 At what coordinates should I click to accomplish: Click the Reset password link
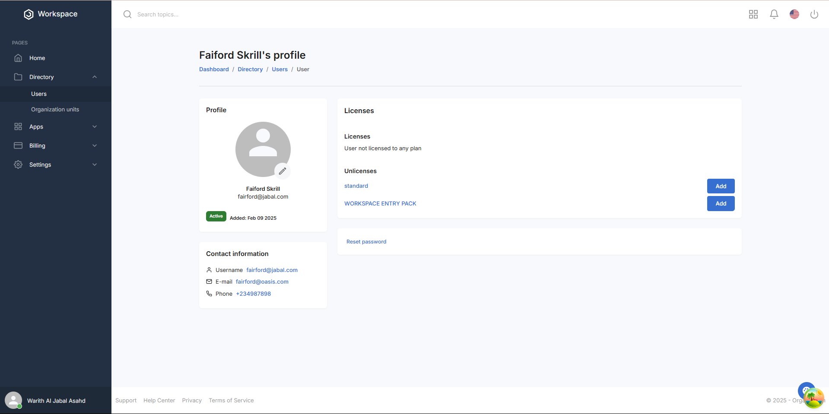pos(366,242)
